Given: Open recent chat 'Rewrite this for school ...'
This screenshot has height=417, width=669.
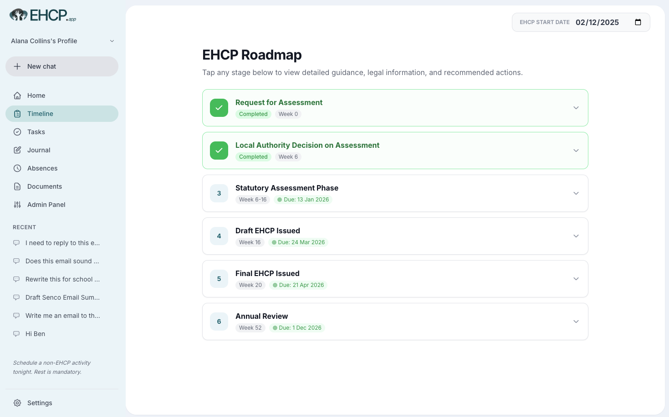Looking at the screenshot, I should [62, 279].
